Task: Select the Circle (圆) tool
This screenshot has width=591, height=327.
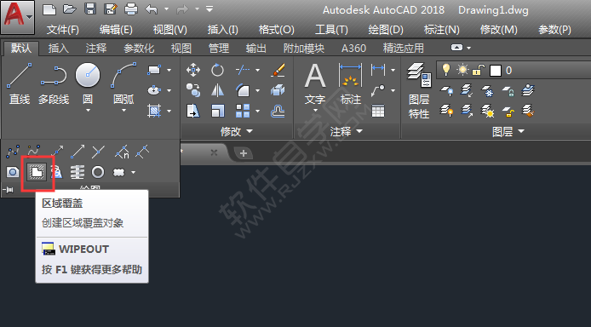Action: click(88, 83)
